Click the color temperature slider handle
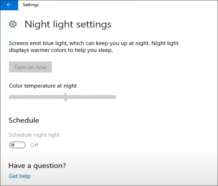 coord(66,97)
